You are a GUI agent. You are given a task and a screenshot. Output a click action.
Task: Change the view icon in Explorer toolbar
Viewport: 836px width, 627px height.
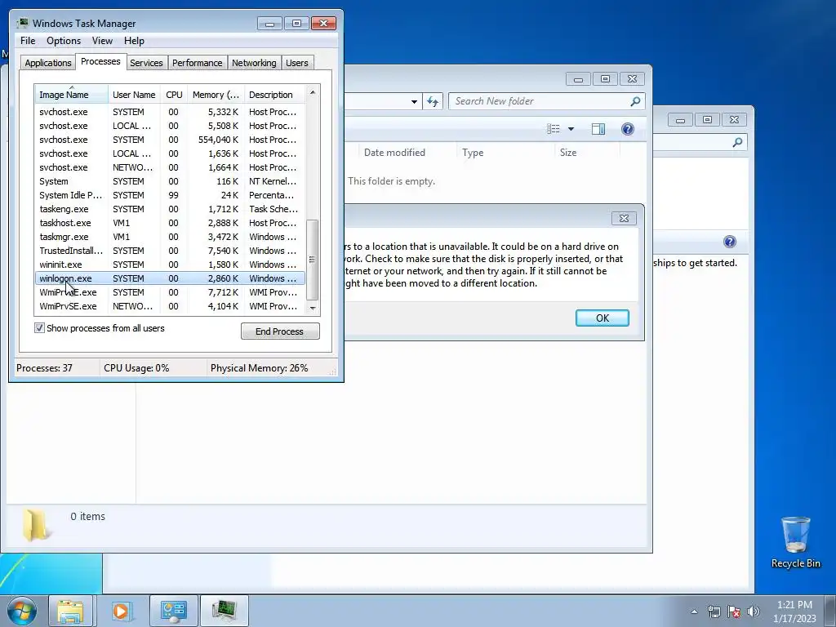pyautogui.click(x=554, y=129)
